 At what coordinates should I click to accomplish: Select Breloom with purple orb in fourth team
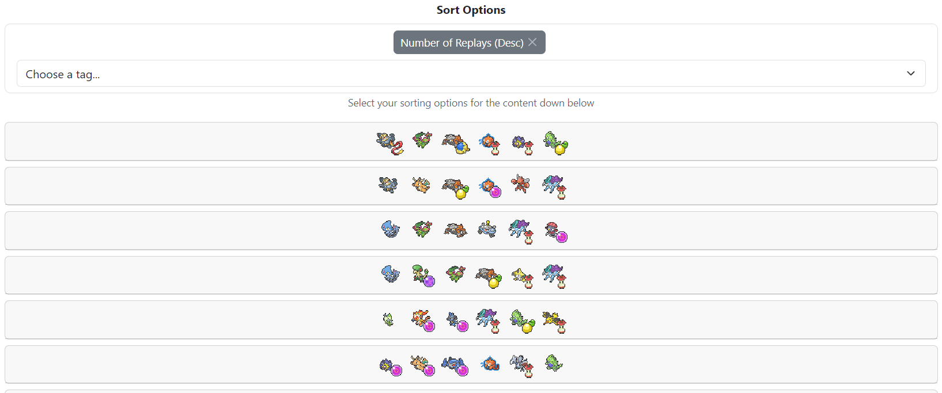point(423,276)
